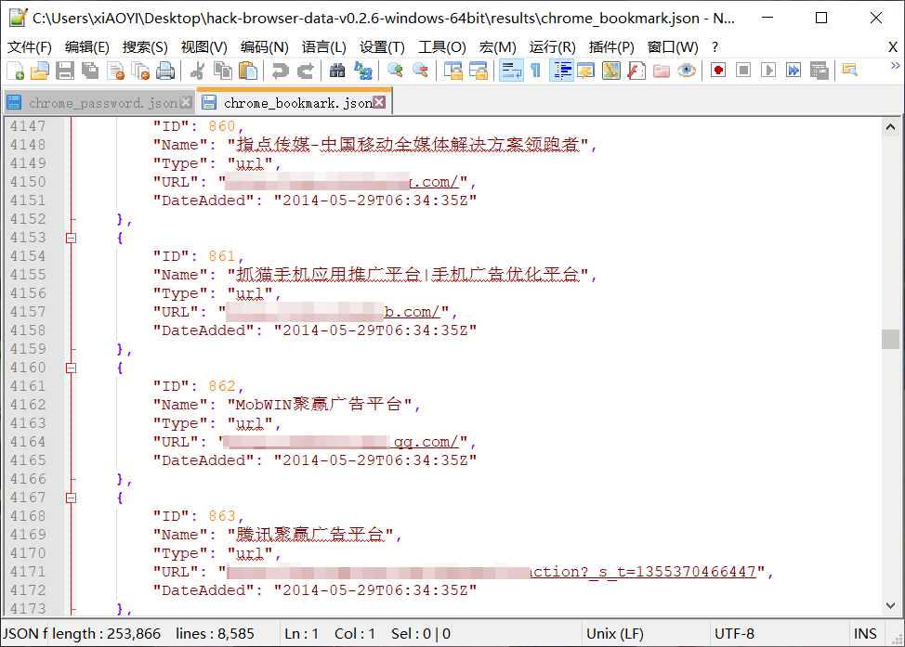Viewport: 905px width, 647px height.
Task: Open the user defined language icon
Action: click(x=585, y=71)
